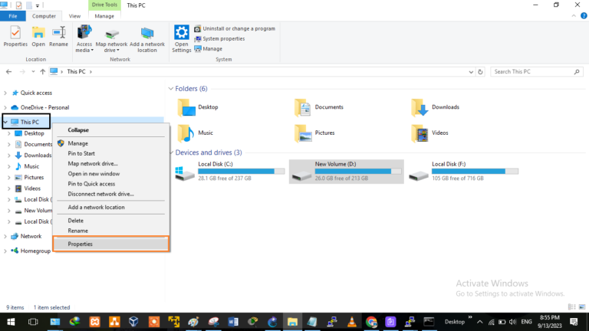589x331 pixels.
Task: Switch to the View ribbon tab
Action: click(74, 15)
